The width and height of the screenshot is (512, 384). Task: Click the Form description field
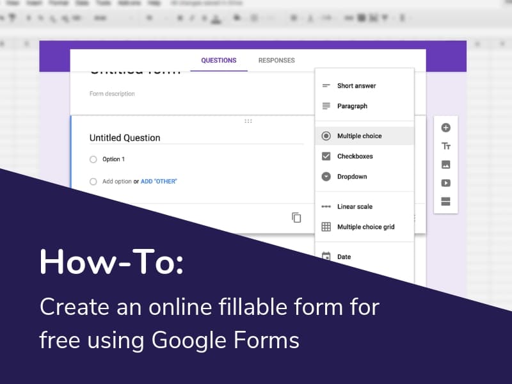coord(112,93)
